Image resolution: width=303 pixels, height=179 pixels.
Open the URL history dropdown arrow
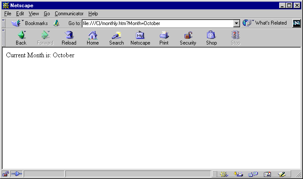(237, 23)
